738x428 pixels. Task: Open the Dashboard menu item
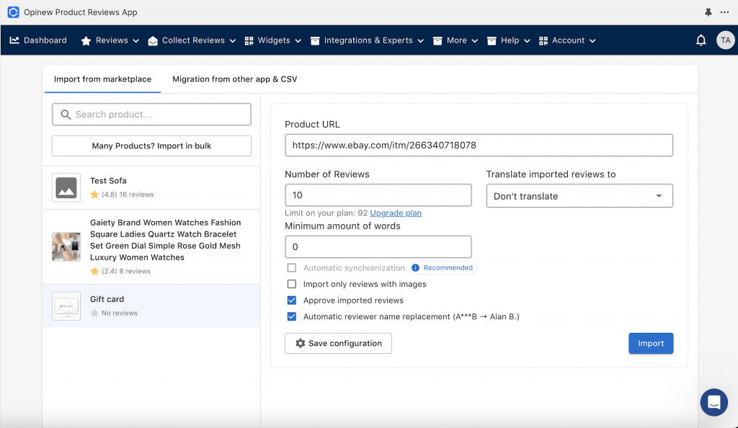(x=38, y=40)
